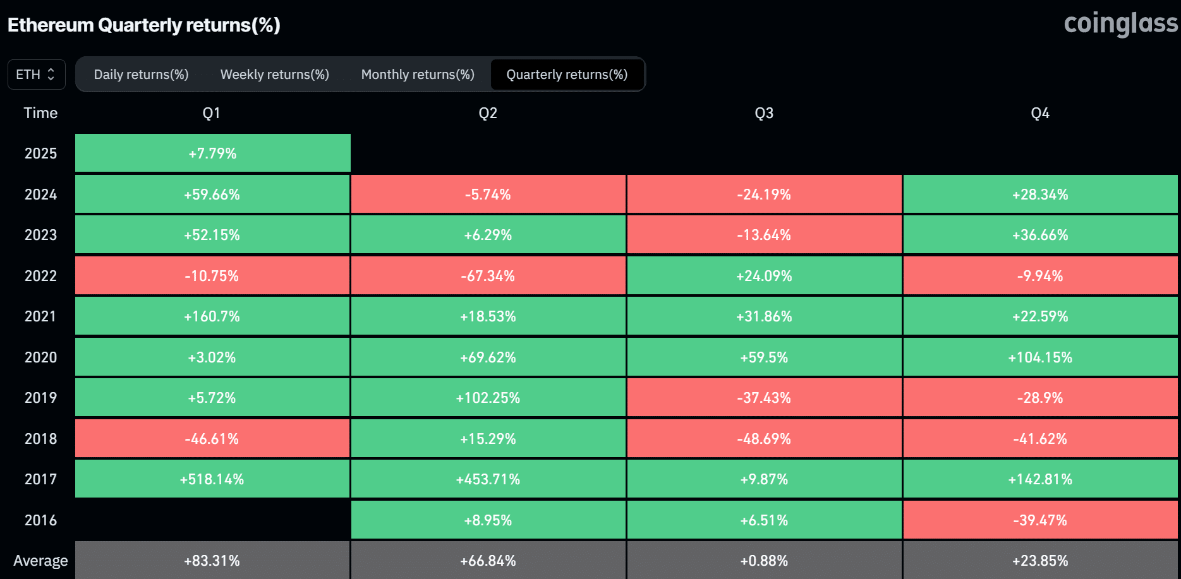Viewport: 1181px width, 579px height.
Task: Select the 2018 Q4 cell -41.62%
Action: (x=1041, y=438)
